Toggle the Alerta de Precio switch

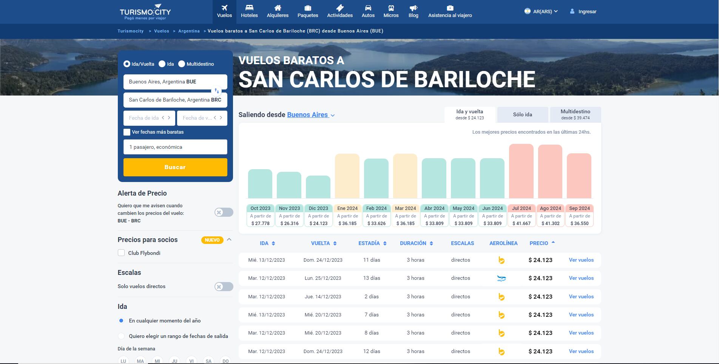pos(224,212)
